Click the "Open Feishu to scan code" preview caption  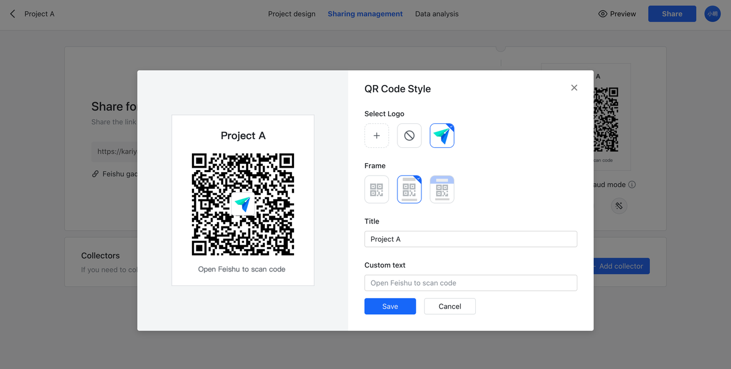click(242, 269)
